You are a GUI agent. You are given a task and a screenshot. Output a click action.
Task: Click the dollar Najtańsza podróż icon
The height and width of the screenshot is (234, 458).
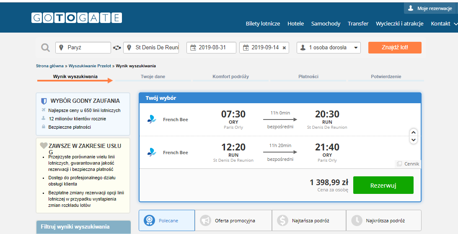(282, 221)
